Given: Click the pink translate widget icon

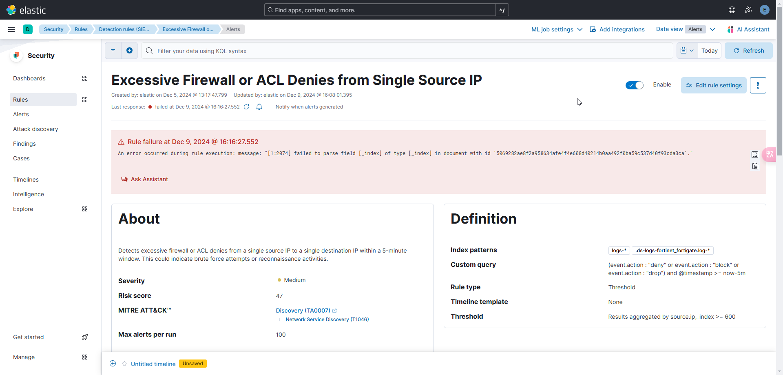Looking at the screenshot, I should tap(770, 154).
